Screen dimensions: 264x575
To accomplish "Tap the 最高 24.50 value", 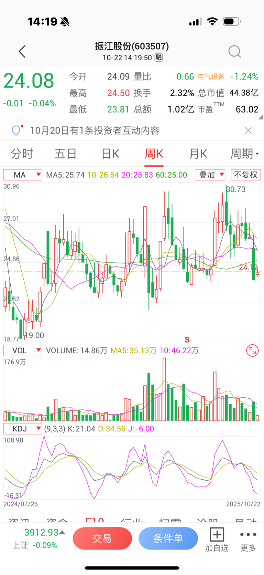I will tap(118, 93).
